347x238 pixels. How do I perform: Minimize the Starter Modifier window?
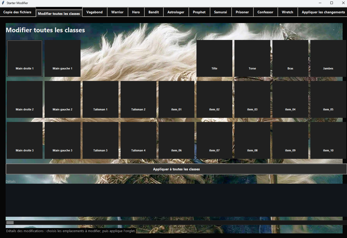pos(320,3)
